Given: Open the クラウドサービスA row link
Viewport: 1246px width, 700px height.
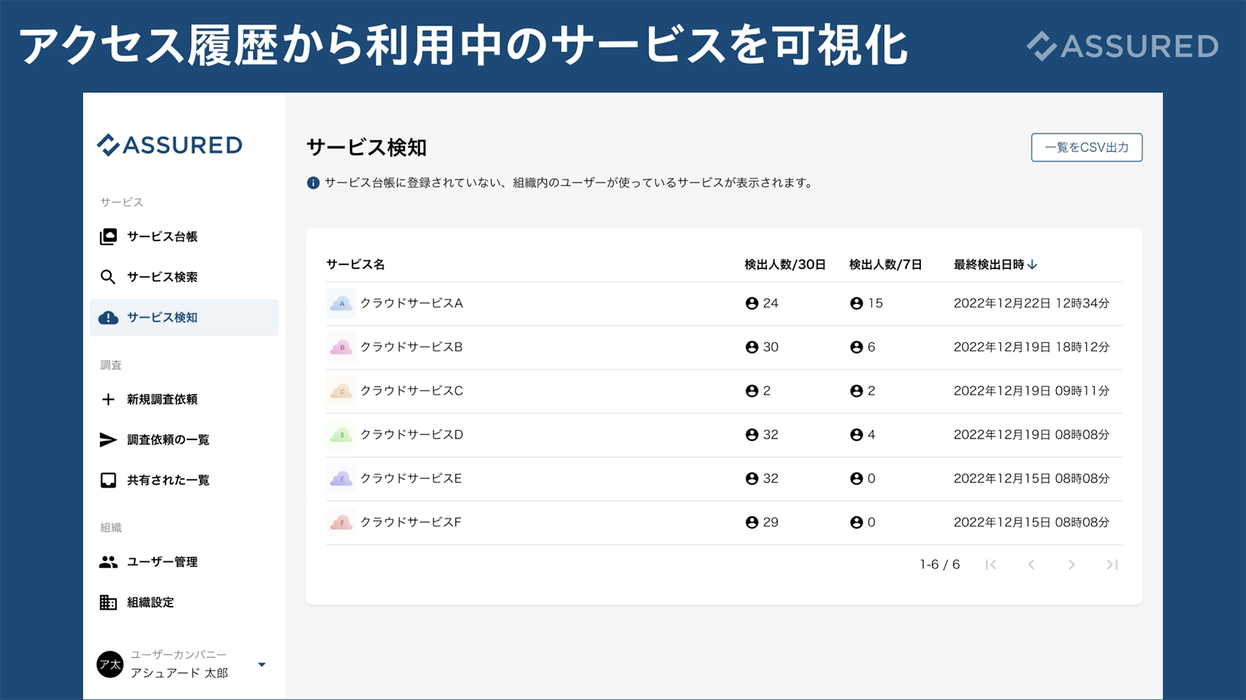Looking at the screenshot, I should [x=411, y=303].
